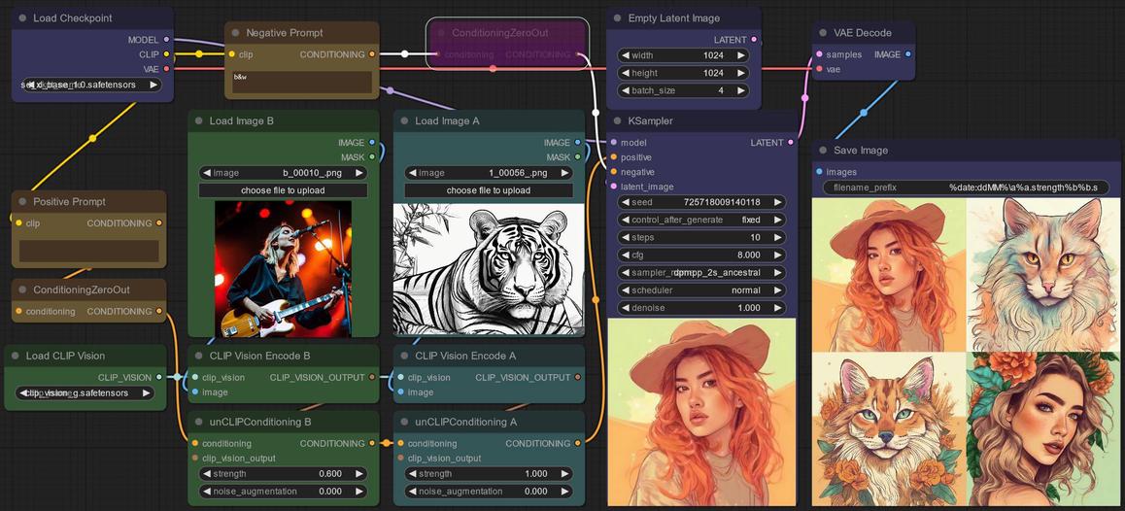Click the CLIP_VISION output socket on Load CLIP Vision
Viewport: 1125px width, 511px height.
pyautogui.click(x=159, y=378)
